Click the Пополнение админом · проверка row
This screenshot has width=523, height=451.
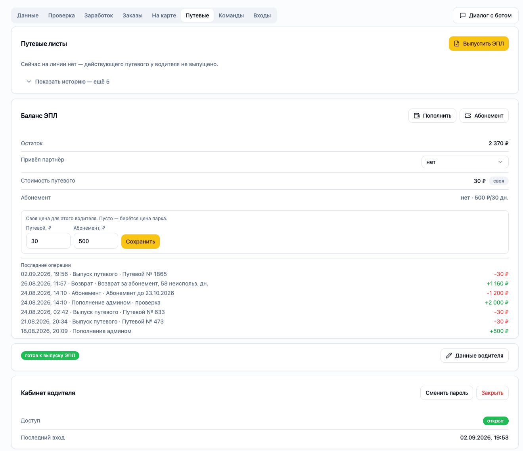coord(264,303)
